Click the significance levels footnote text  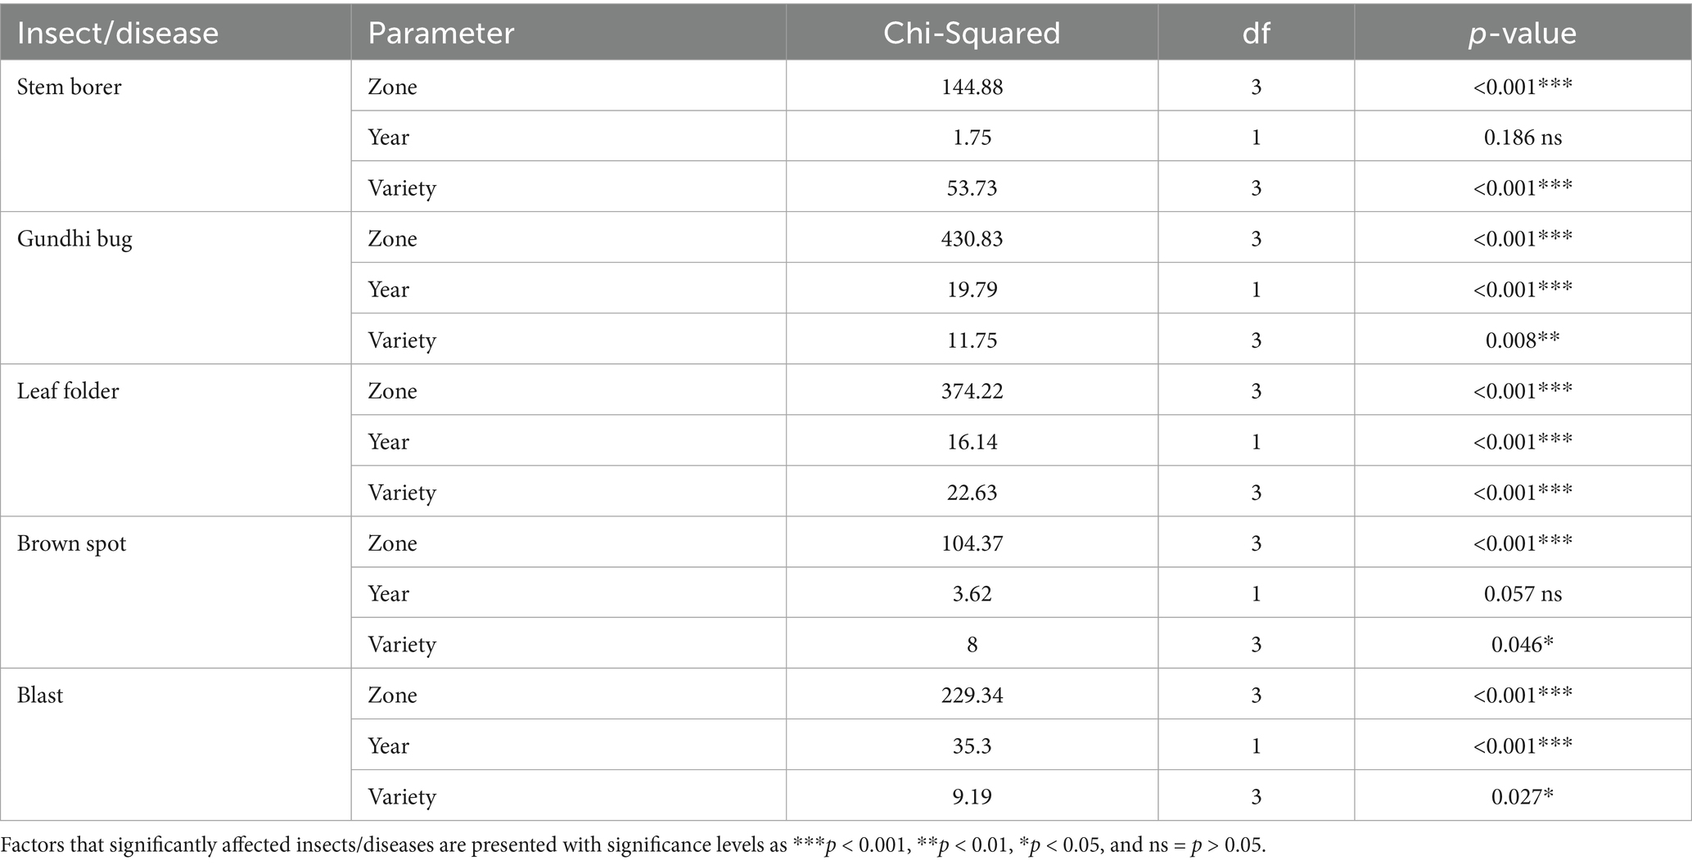point(633,845)
